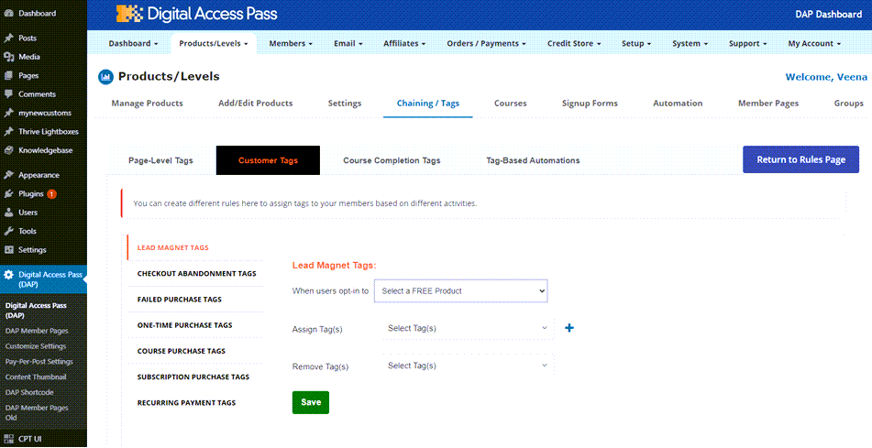The height and width of the screenshot is (448, 872).
Task: Click the Return to Rules Page button
Action: (x=800, y=159)
